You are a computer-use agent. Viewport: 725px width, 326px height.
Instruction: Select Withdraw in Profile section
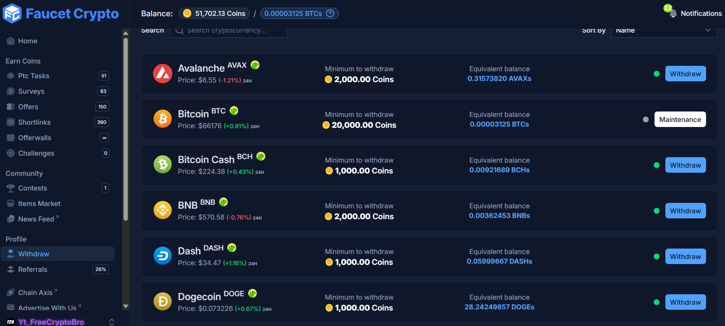pos(57,254)
